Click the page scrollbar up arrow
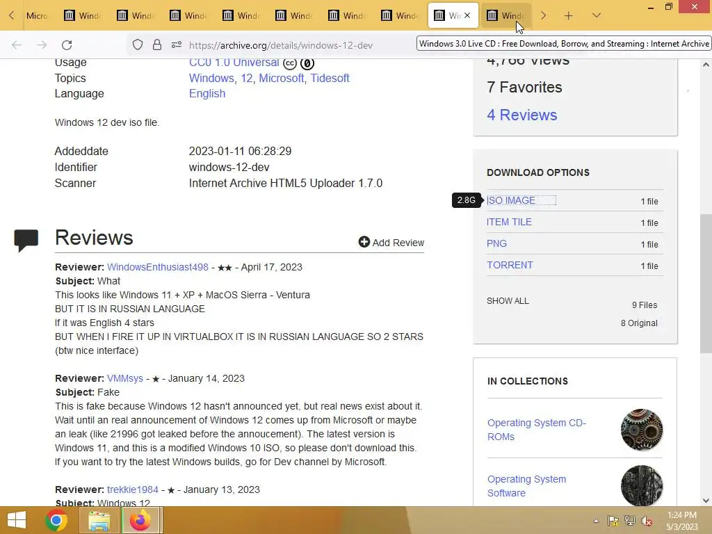The height and width of the screenshot is (534, 712). click(x=706, y=65)
